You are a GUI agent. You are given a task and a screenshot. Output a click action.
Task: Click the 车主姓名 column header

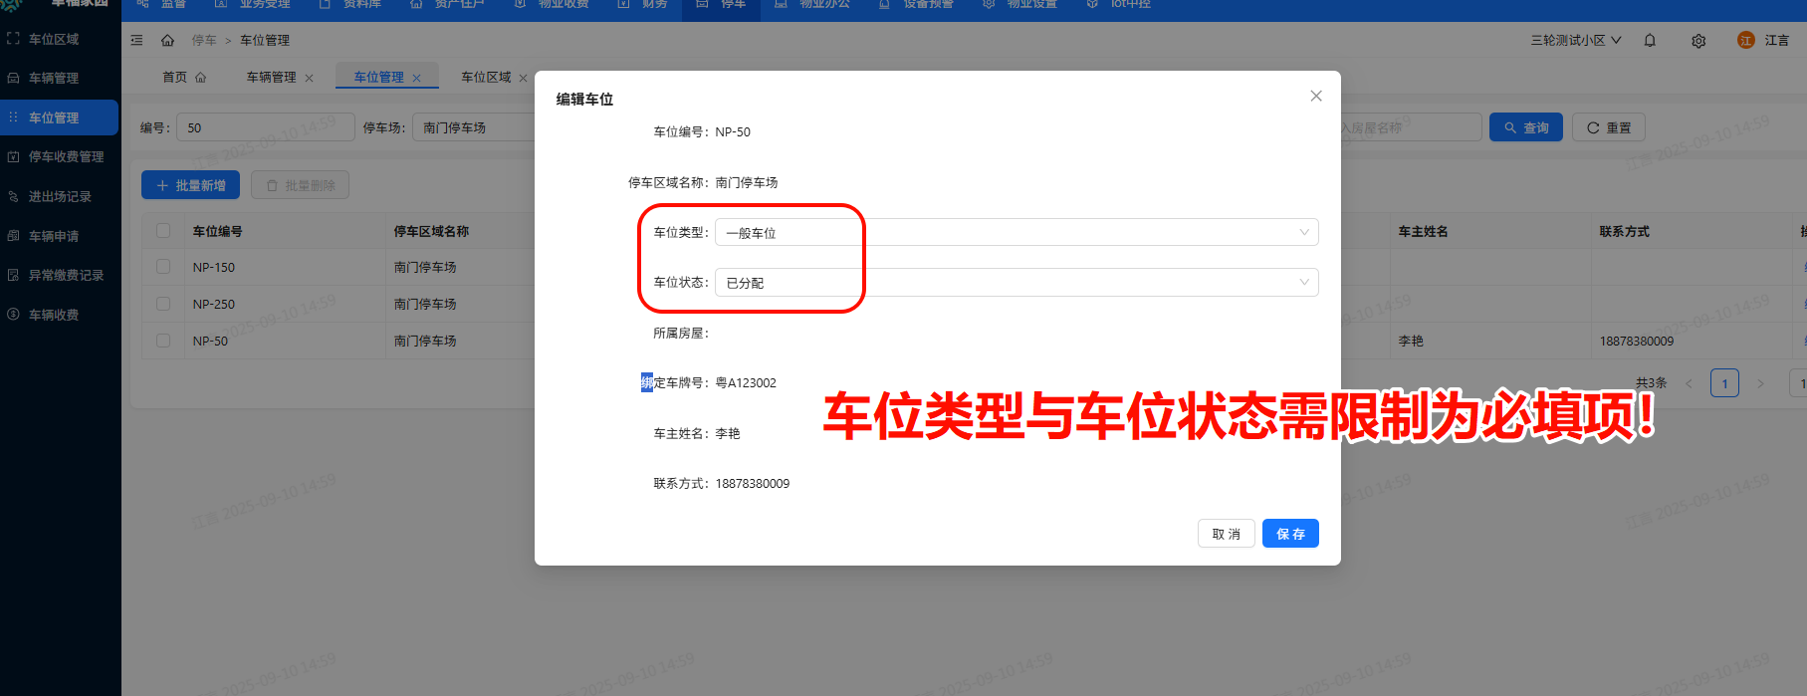pos(1424,231)
